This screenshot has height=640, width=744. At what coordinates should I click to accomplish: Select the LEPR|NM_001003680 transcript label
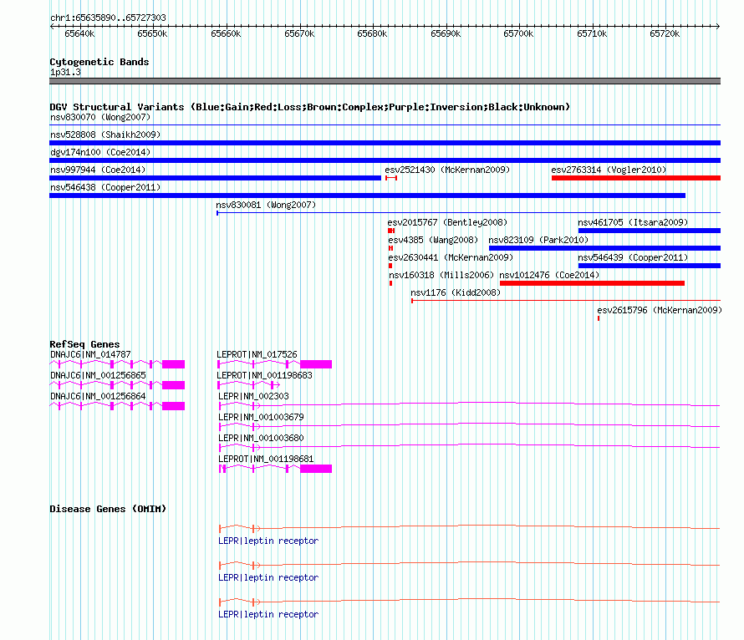261,438
